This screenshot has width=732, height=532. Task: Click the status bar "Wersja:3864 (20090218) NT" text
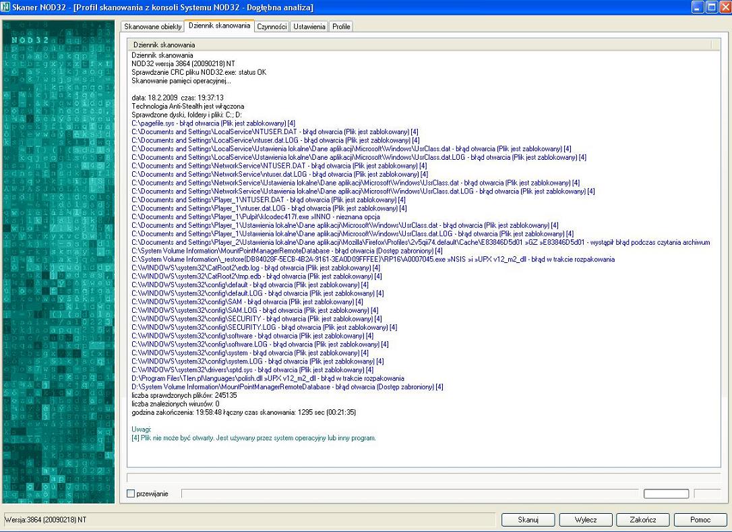(x=45, y=519)
